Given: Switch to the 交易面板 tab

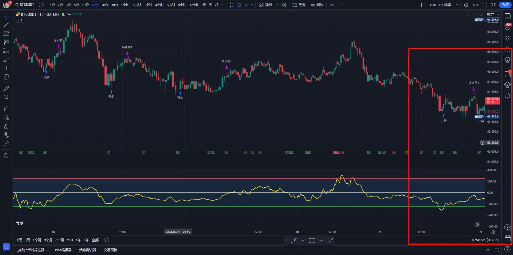Looking at the screenshot, I should click(x=111, y=250).
